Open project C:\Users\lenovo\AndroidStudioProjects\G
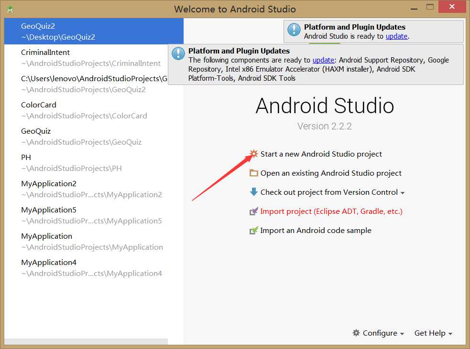 tap(86, 84)
